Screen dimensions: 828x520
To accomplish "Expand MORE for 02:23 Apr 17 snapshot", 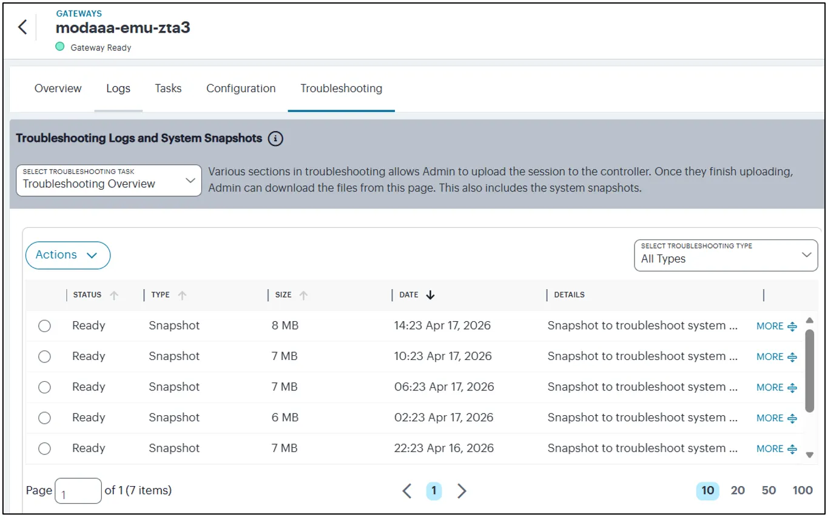I will (776, 418).
